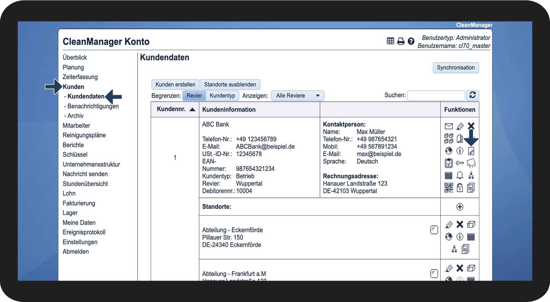Click the printer icon in the header
550x302 pixels.
pyautogui.click(x=401, y=41)
